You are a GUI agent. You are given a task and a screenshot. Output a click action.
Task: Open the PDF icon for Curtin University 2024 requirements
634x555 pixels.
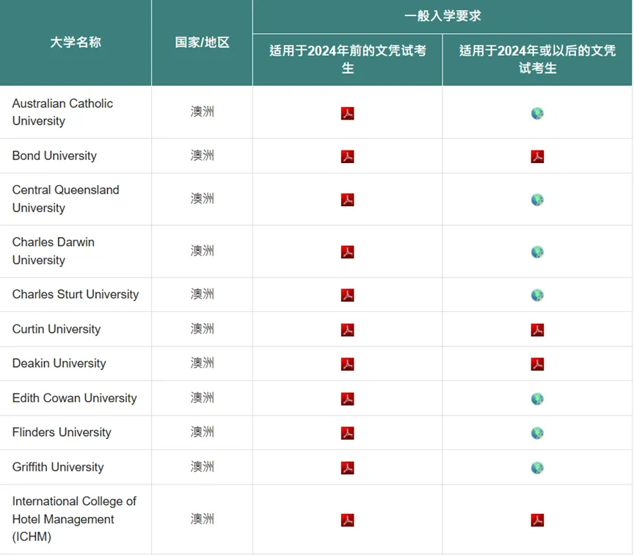536,329
